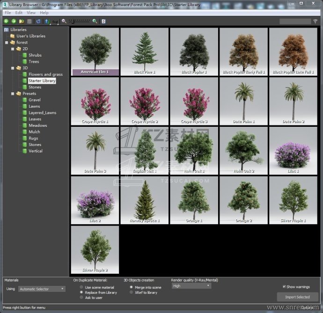Choose 'XRef to library' radio option
This screenshot has height=313, width=323.
click(x=131, y=292)
